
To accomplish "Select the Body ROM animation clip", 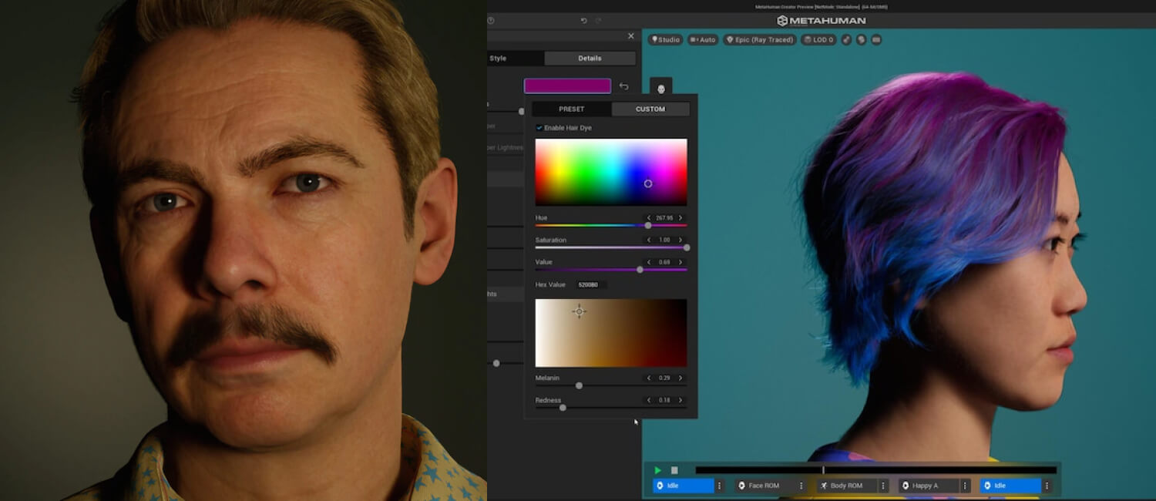I will [x=847, y=486].
